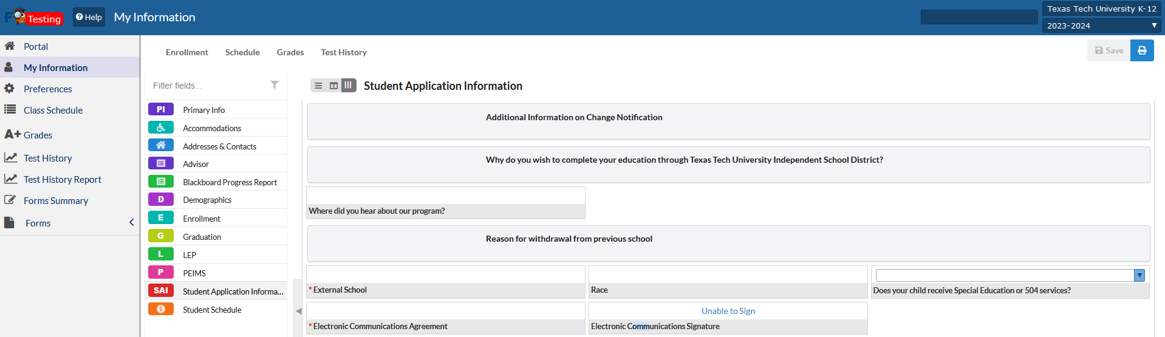Image resolution: width=1165 pixels, height=337 pixels.
Task: Click the LEP L badge icon
Action: pos(161,254)
